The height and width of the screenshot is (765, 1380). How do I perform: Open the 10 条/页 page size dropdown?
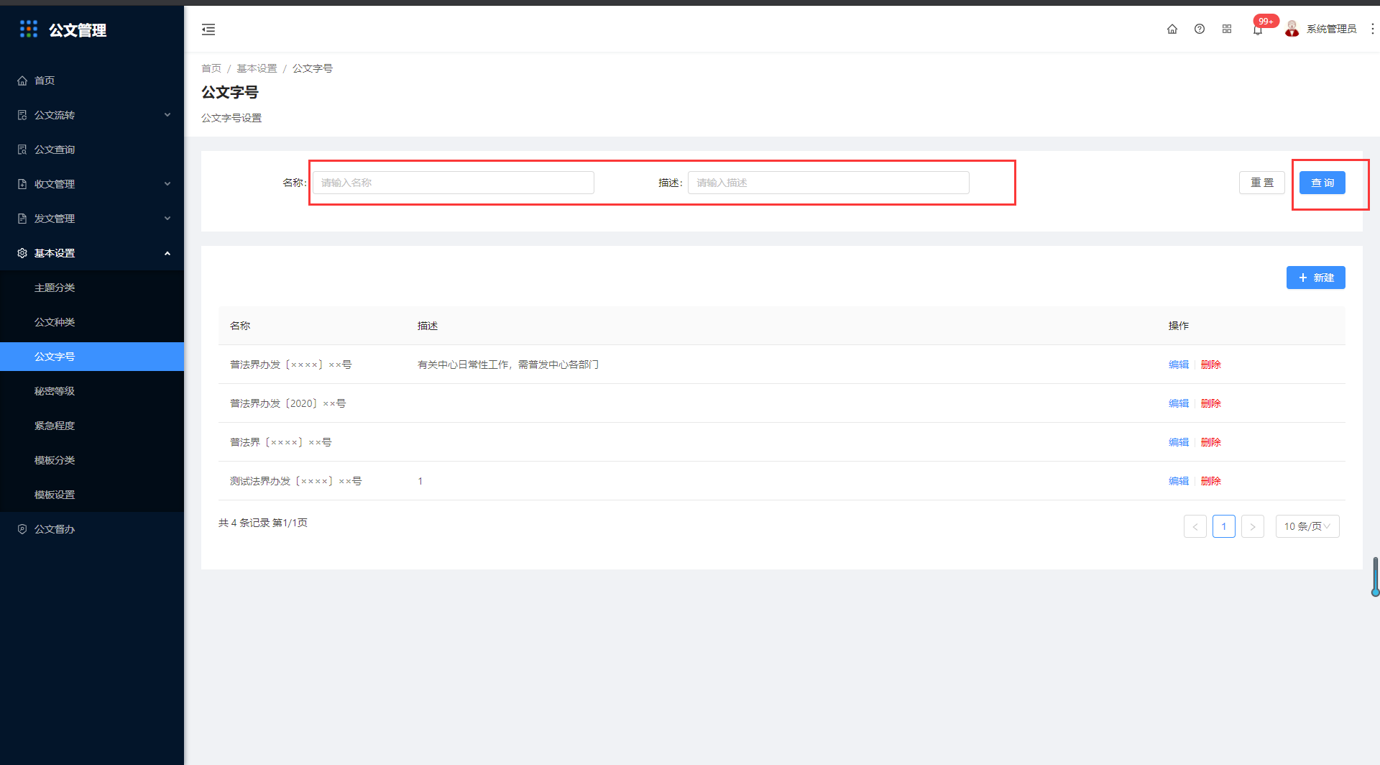pyautogui.click(x=1307, y=526)
